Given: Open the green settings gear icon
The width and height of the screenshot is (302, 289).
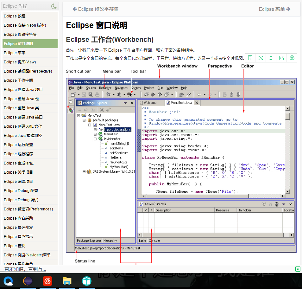Looking at the screenshot, I should [x=292, y=58].
